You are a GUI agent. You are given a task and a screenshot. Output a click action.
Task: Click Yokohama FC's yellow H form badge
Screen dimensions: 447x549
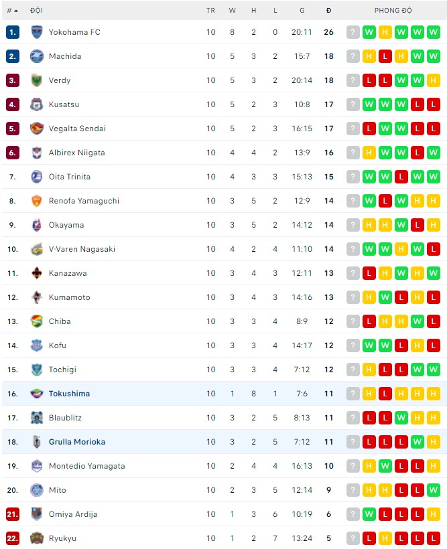coord(385,32)
